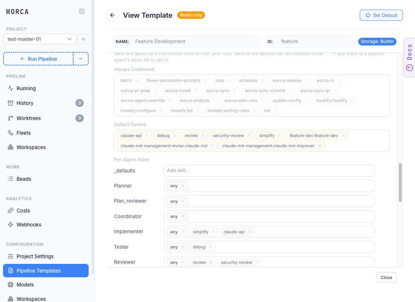This screenshot has height=302, width=415.
Task: Remove the any tag from Planner
Action: pyautogui.click(x=183, y=186)
